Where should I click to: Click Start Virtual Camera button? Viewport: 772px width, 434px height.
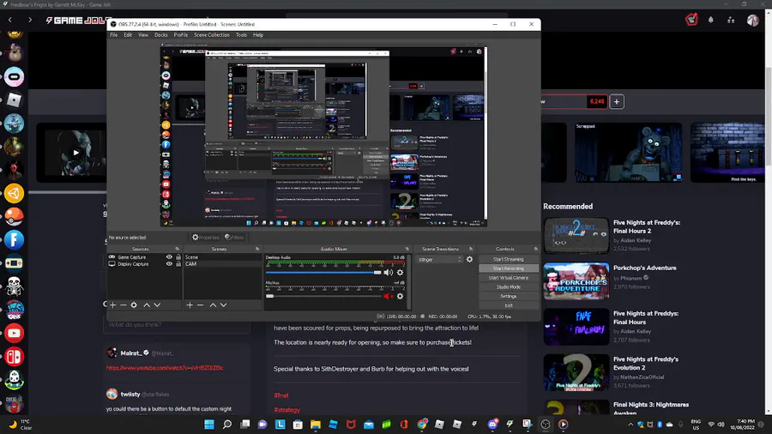tap(508, 278)
